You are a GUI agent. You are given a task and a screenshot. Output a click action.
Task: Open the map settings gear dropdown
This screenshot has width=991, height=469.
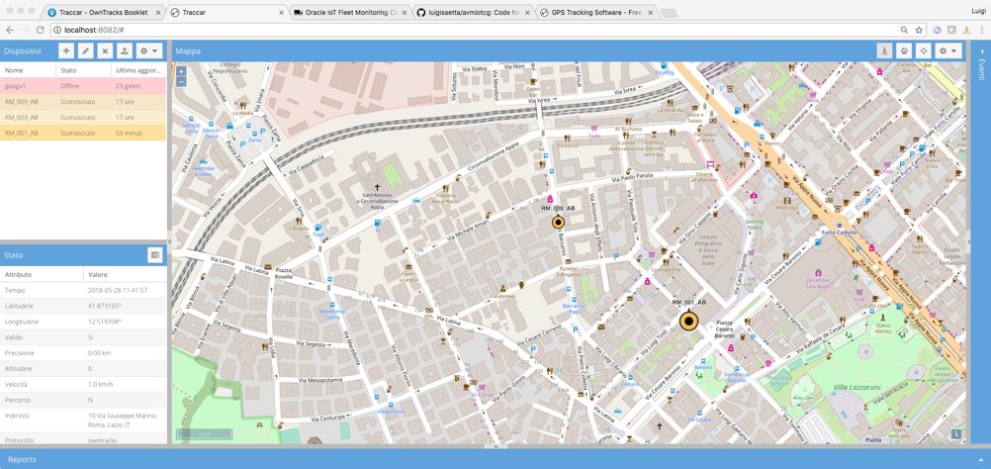point(947,50)
